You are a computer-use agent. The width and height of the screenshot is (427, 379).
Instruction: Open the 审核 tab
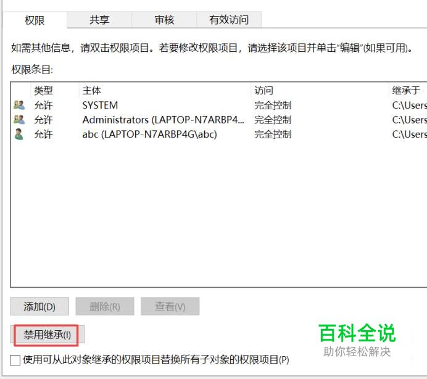click(164, 20)
